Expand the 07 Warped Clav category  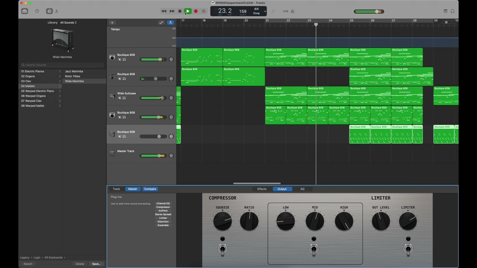point(41,101)
